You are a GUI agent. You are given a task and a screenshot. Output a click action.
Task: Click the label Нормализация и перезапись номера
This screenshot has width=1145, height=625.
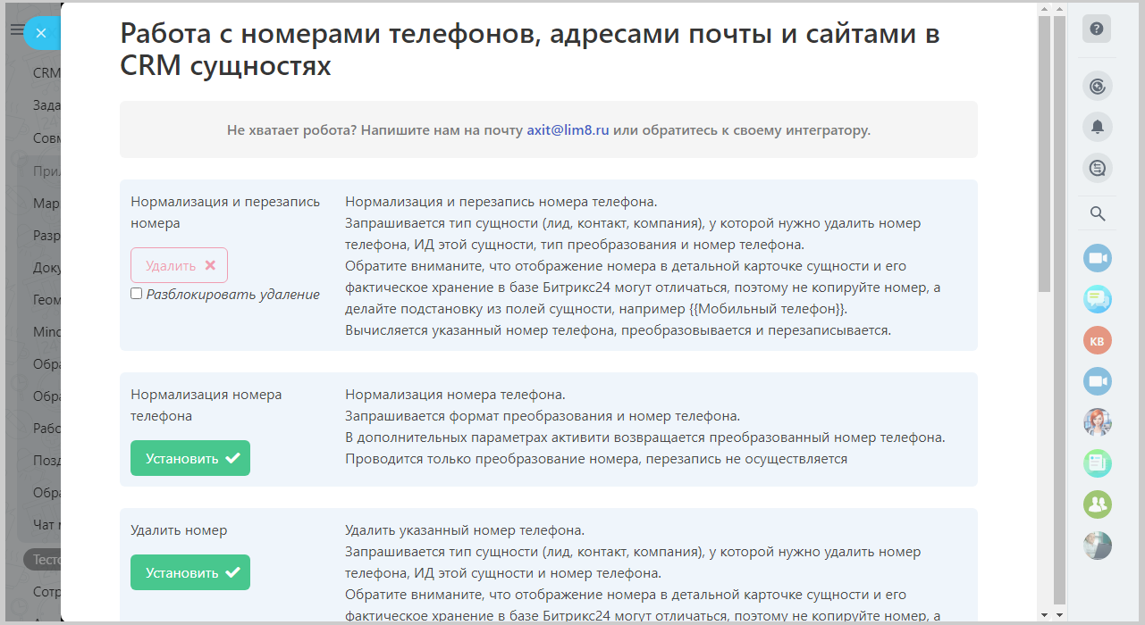coord(225,212)
